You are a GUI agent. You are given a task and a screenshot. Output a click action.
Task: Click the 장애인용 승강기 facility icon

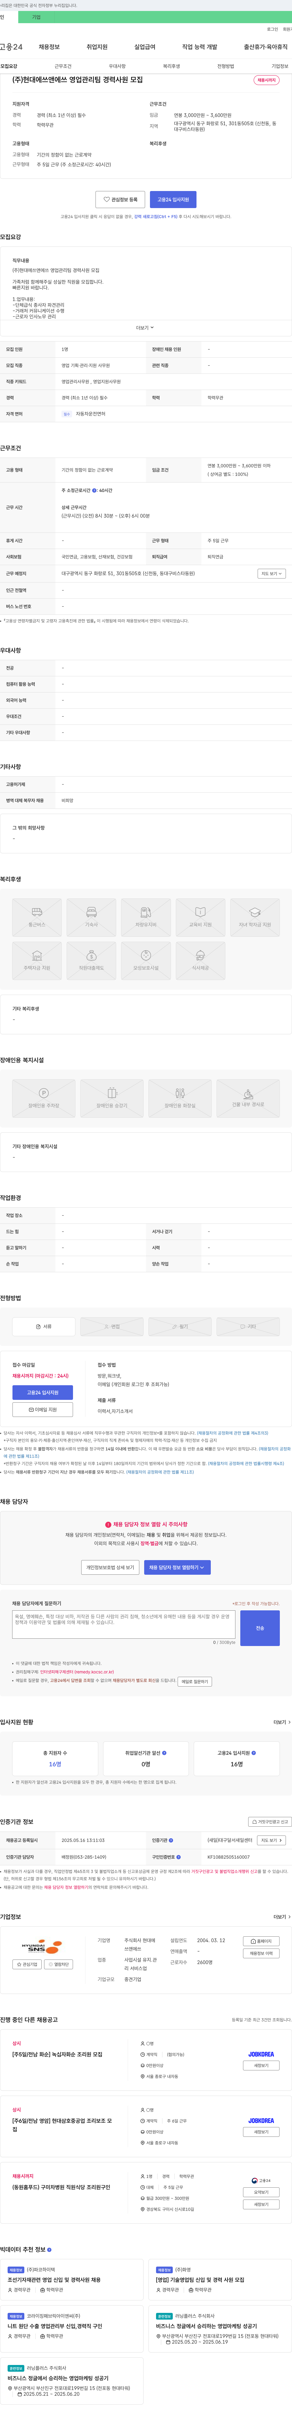click(112, 1098)
